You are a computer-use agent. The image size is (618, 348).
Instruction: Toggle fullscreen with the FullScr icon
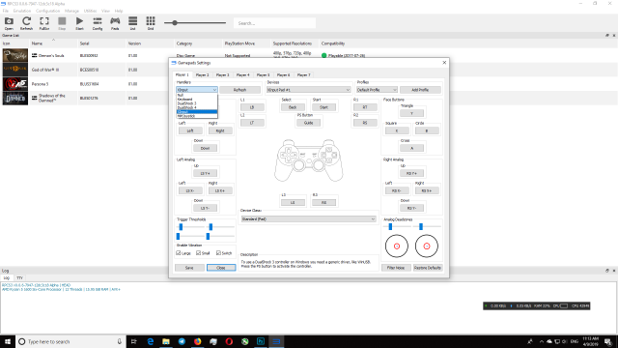[x=44, y=23]
